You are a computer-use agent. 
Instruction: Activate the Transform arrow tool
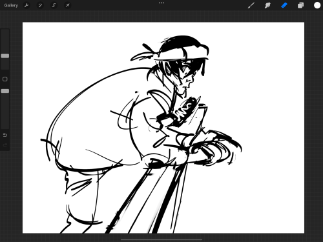pyautogui.click(x=67, y=5)
